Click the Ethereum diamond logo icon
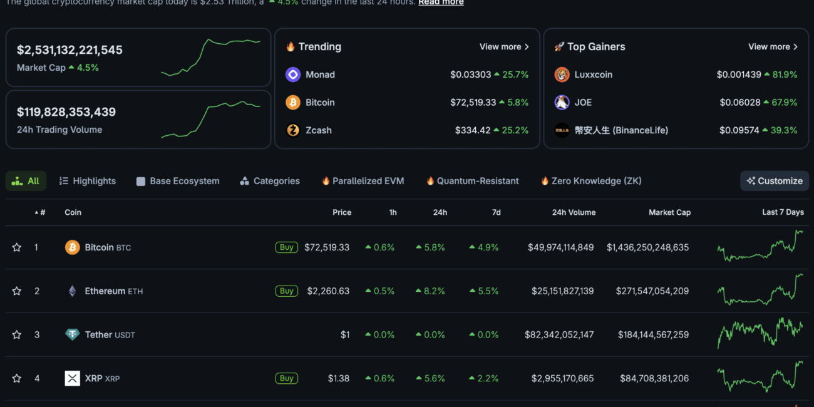Viewport: 814px width, 407px height. (73, 291)
